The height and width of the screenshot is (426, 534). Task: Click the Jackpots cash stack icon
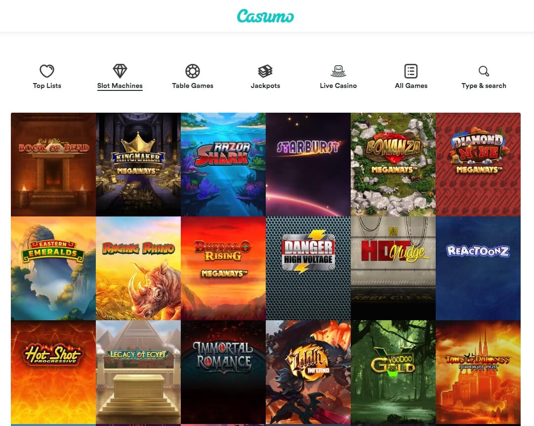(265, 71)
